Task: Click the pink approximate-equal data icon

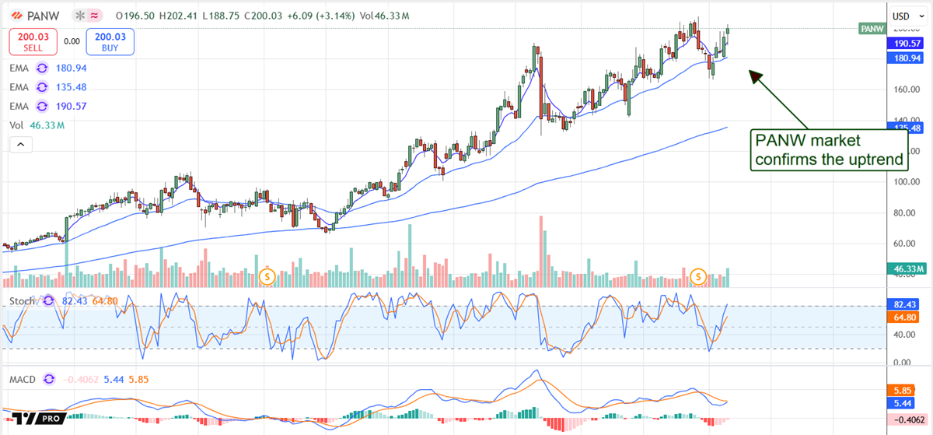Action: point(94,16)
